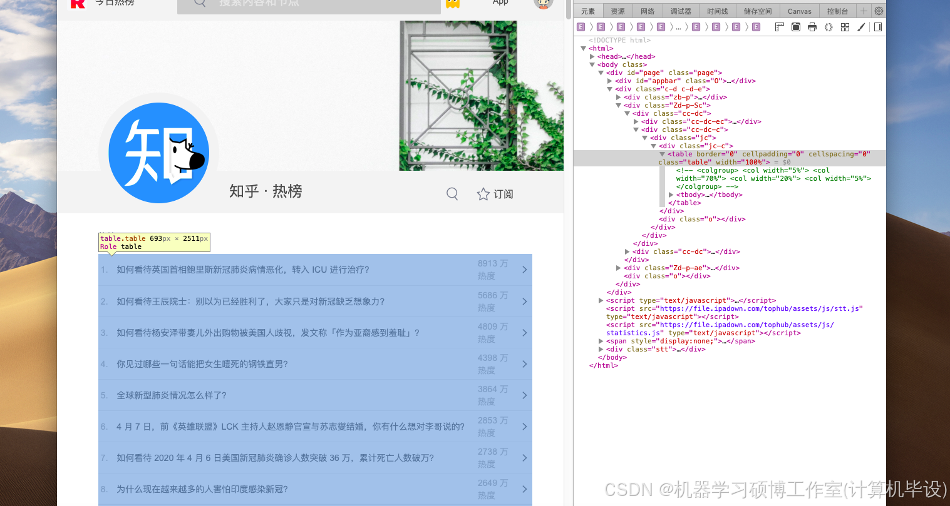Collapse the body class node
Viewport: 950px width, 506px height.
tap(592, 64)
